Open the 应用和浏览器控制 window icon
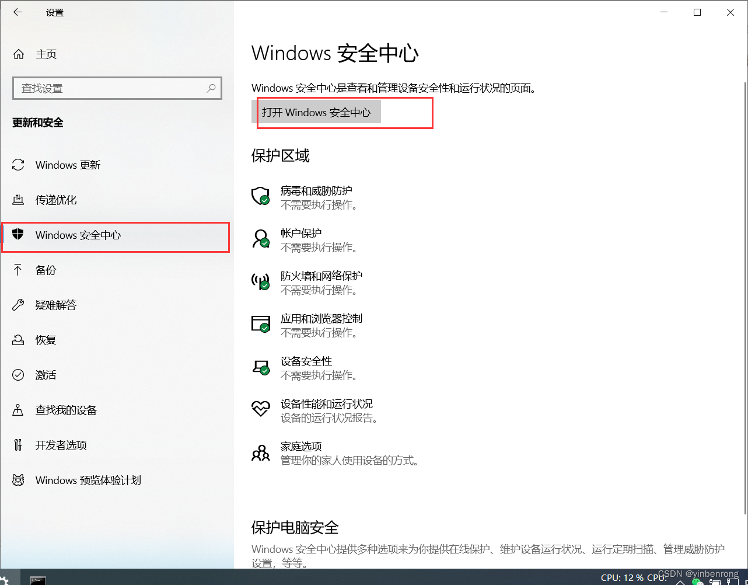The width and height of the screenshot is (748, 585). pyautogui.click(x=260, y=323)
